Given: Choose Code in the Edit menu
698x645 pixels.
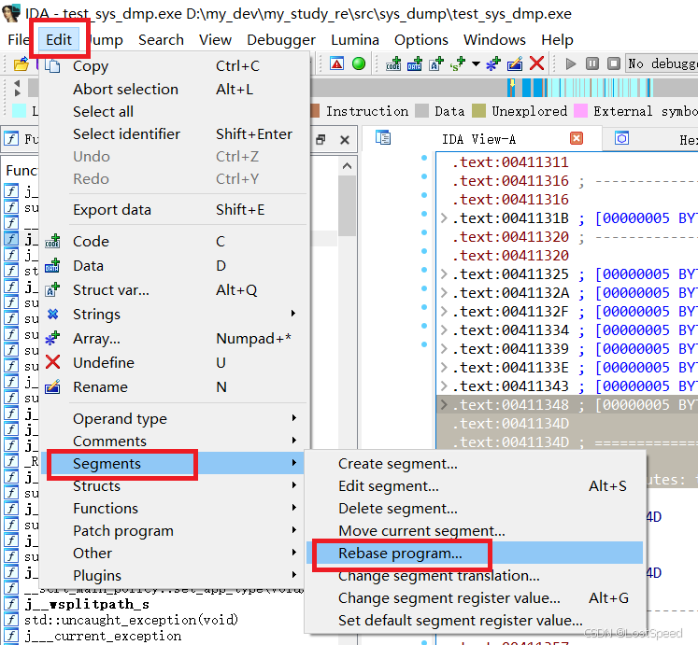Looking at the screenshot, I should 175,241.
